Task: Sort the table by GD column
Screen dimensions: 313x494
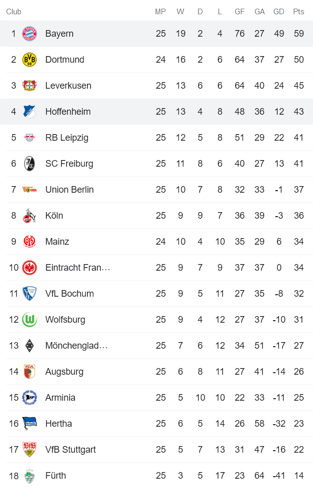Action: [x=279, y=11]
